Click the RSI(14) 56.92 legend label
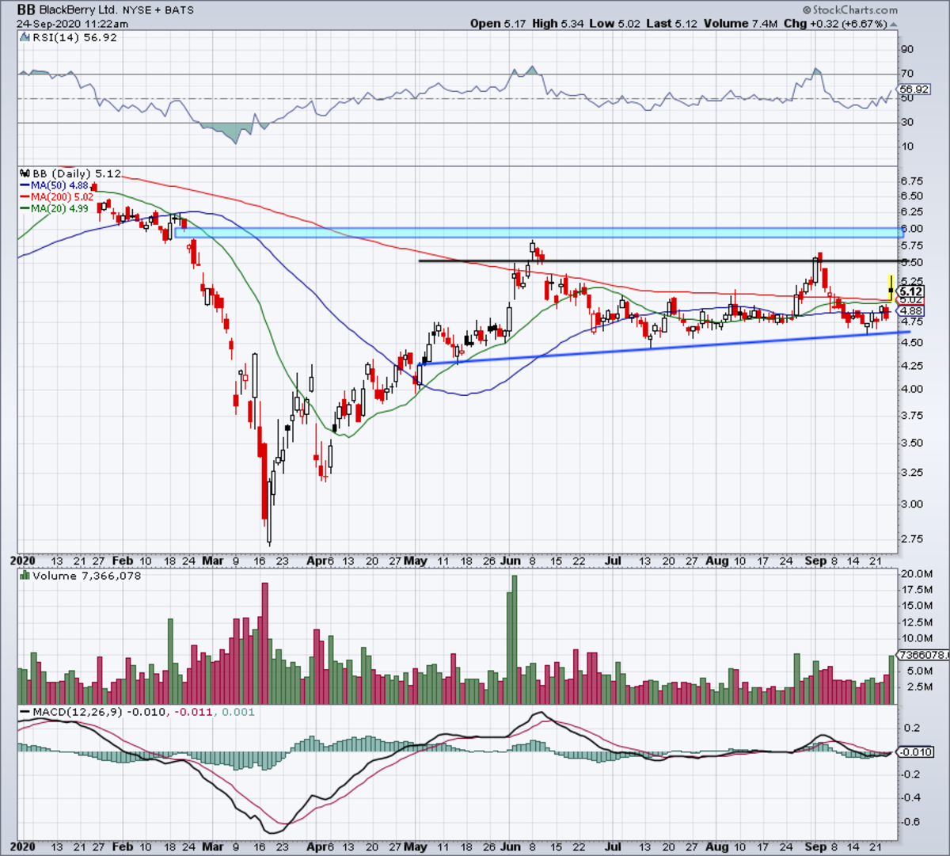The width and height of the screenshot is (950, 856). pyautogui.click(x=68, y=37)
